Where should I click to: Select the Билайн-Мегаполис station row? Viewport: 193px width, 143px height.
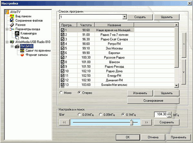[117, 85]
